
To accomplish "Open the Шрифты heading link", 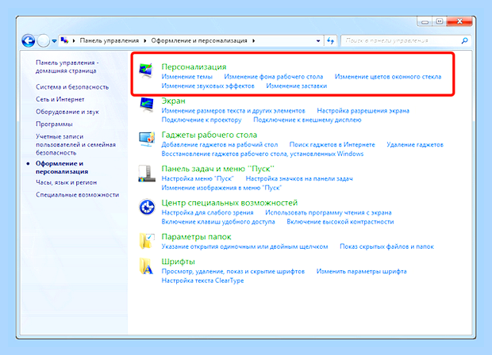I will coord(179,261).
